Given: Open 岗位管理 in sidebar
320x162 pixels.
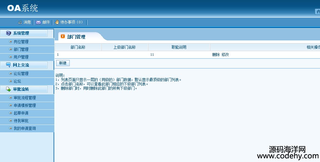Looking at the screenshot, I should point(21,42).
